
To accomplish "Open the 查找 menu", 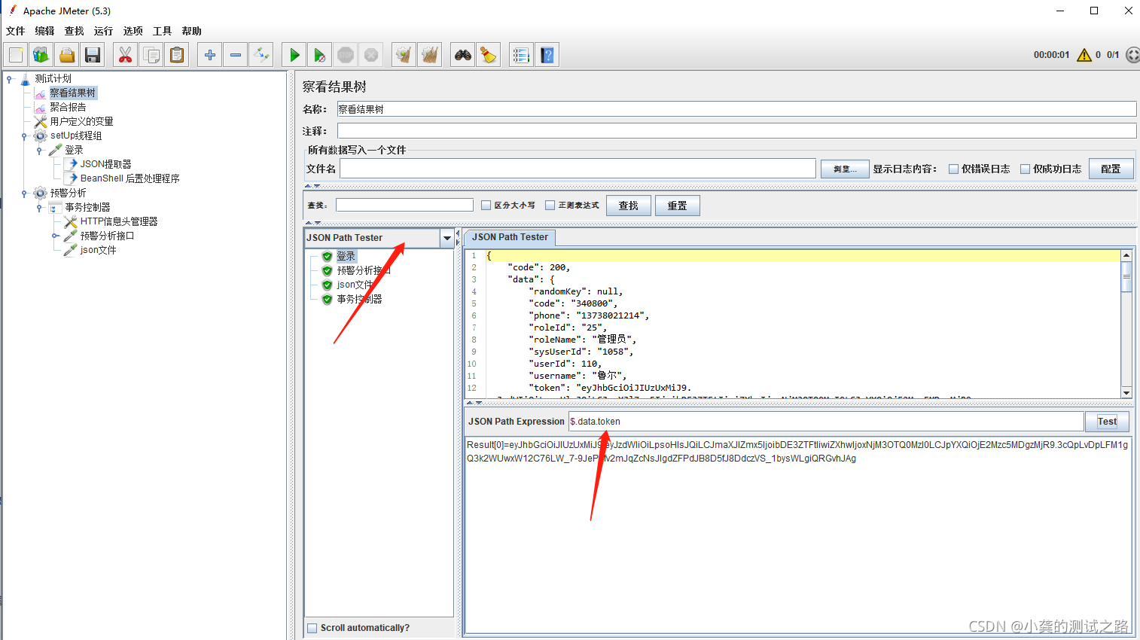I will point(74,31).
